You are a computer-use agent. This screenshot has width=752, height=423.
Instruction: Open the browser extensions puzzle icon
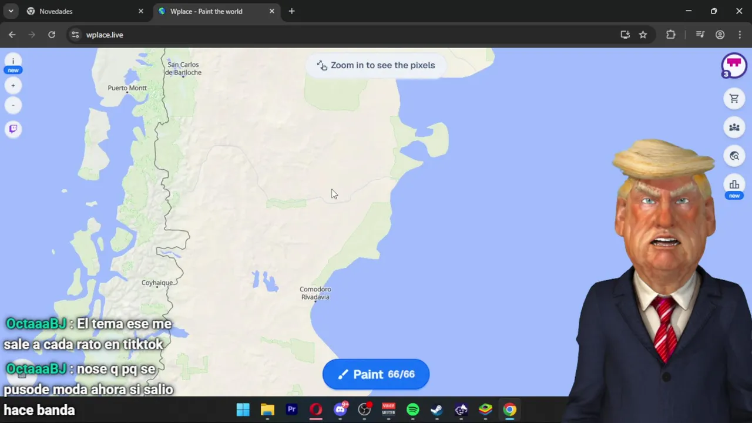click(x=670, y=35)
